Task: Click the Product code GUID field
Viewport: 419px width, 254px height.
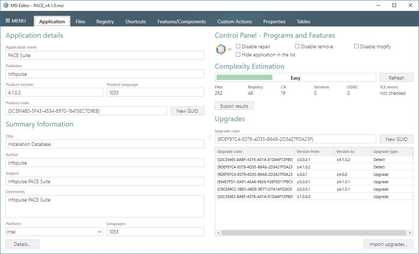Action: (86, 111)
